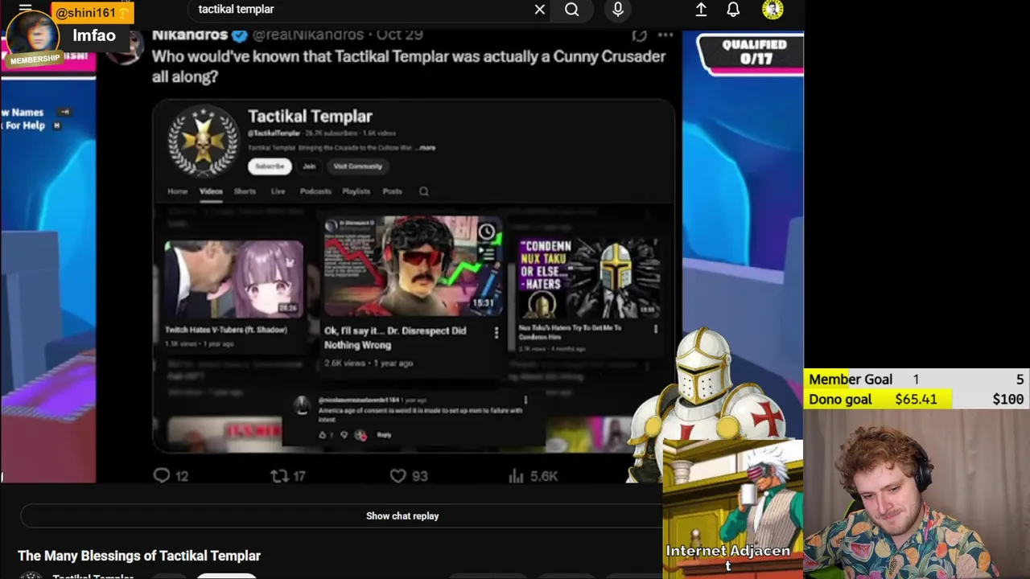This screenshot has width=1030, height=579.
Task: Click the streamer webcam feed
Action: point(917,495)
